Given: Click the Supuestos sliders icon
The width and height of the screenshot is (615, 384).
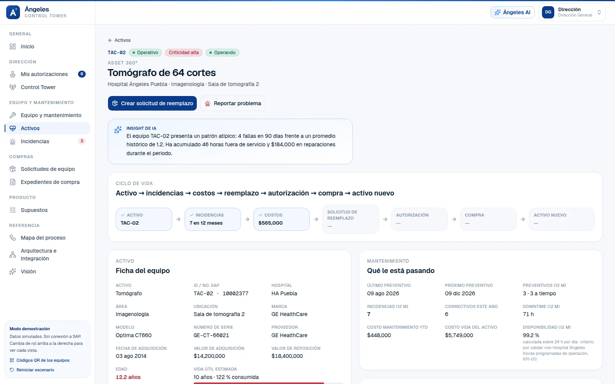Looking at the screenshot, I should [x=13, y=210].
